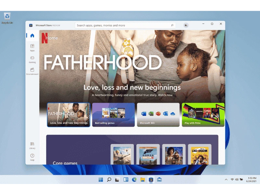Viewport: 260px width, 195px height.
Task: Open the Play with Pride card
Action: tap(203, 115)
